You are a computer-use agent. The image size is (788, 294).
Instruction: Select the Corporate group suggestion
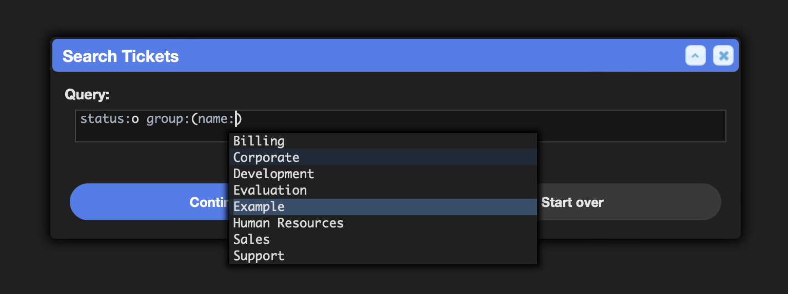click(x=383, y=157)
